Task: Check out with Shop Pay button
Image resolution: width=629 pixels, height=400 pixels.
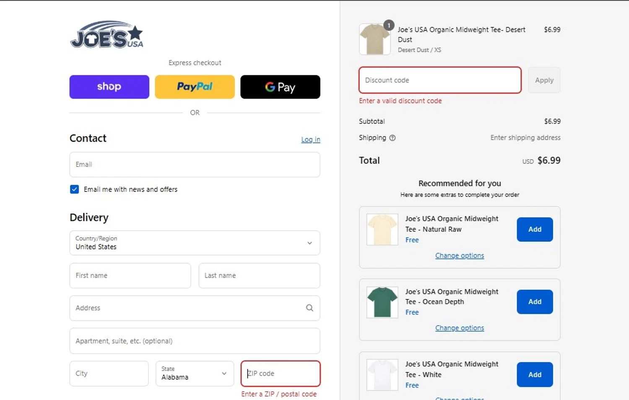Action: click(x=109, y=87)
